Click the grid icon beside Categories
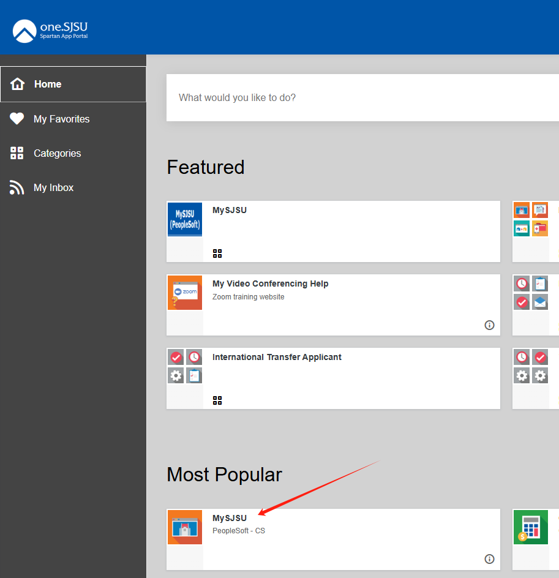 (17, 154)
